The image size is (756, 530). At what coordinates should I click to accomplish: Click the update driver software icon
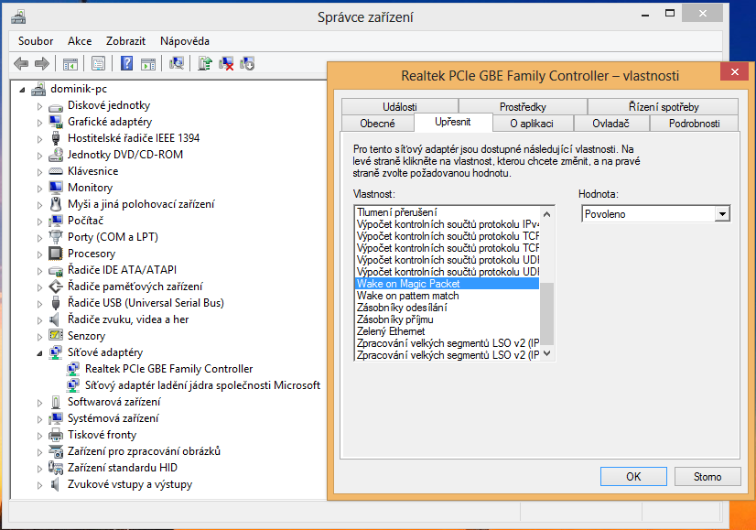click(x=205, y=63)
